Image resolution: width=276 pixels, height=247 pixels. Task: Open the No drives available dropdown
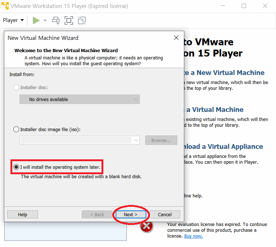coord(79,99)
